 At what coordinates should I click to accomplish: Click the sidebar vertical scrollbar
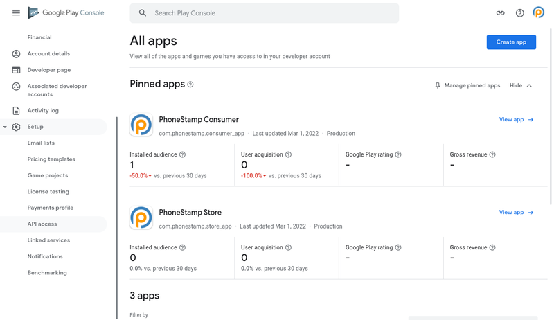coord(117,218)
